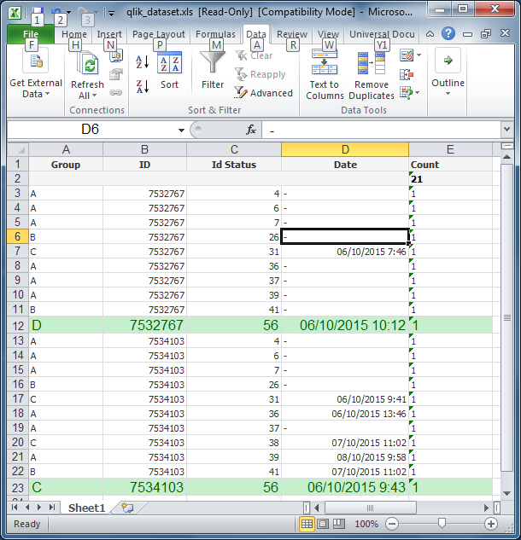Image resolution: width=521 pixels, height=540 pixels.
Task: Open Excel Help question mark
Action: [448, 33]
